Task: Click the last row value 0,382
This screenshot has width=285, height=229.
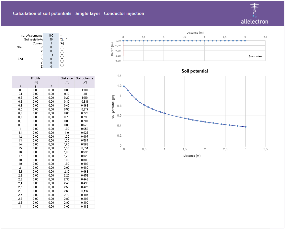Action: click(85, 206)
